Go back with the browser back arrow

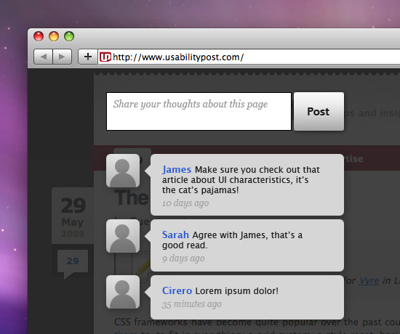pyautogui.click(x=44, y=57)
